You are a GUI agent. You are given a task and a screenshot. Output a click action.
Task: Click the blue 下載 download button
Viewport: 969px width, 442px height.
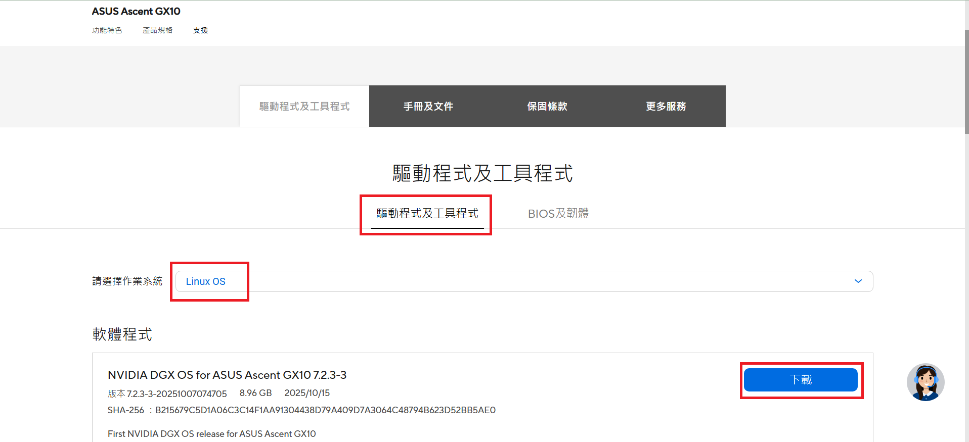800,380
